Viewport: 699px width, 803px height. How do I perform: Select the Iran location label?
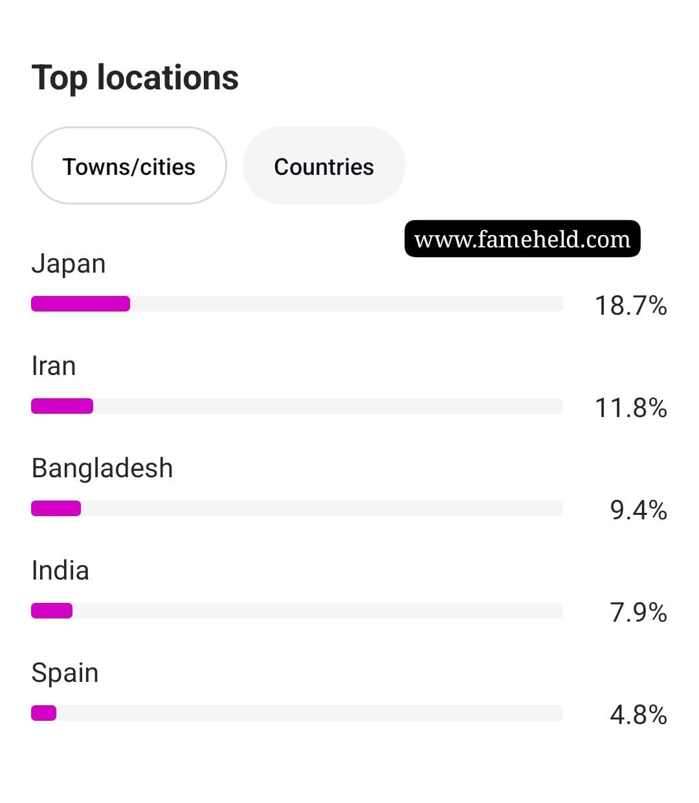(54, 366)
